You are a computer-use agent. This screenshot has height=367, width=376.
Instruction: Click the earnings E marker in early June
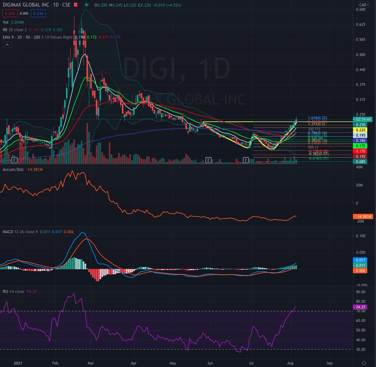pyautogui.click(x=208, y=160)
